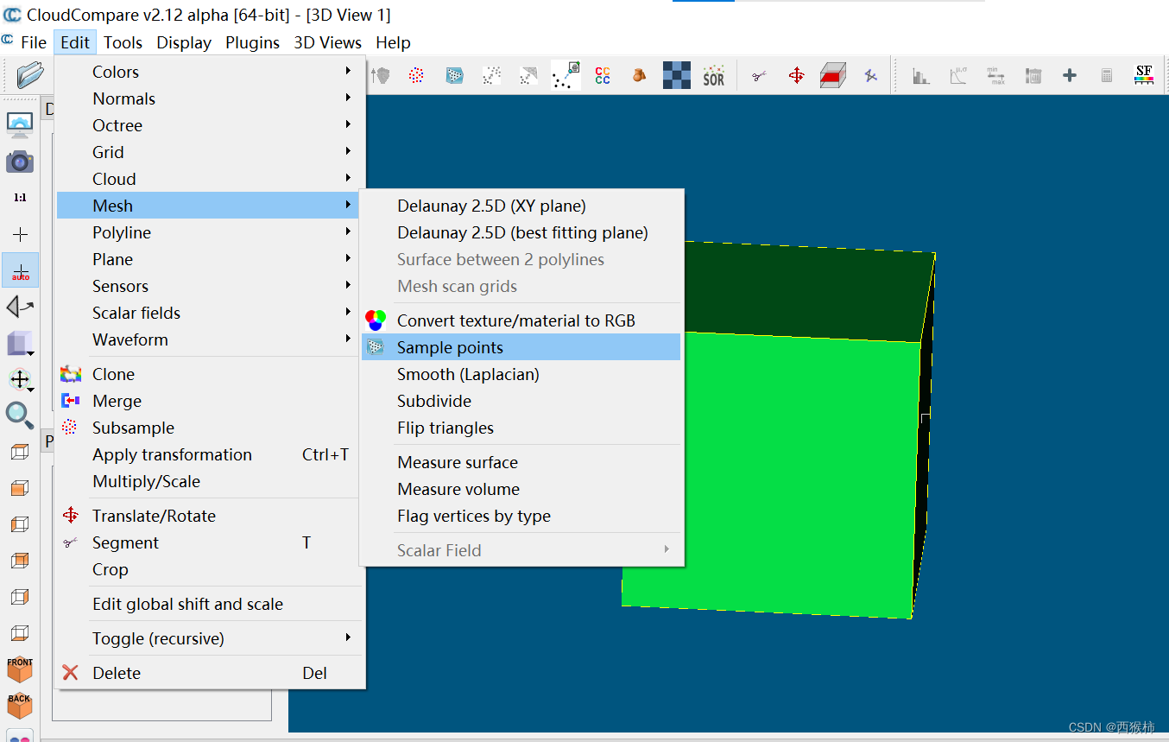
Task: Select Smooth (Laplacian)
Action: coord(521,374)
